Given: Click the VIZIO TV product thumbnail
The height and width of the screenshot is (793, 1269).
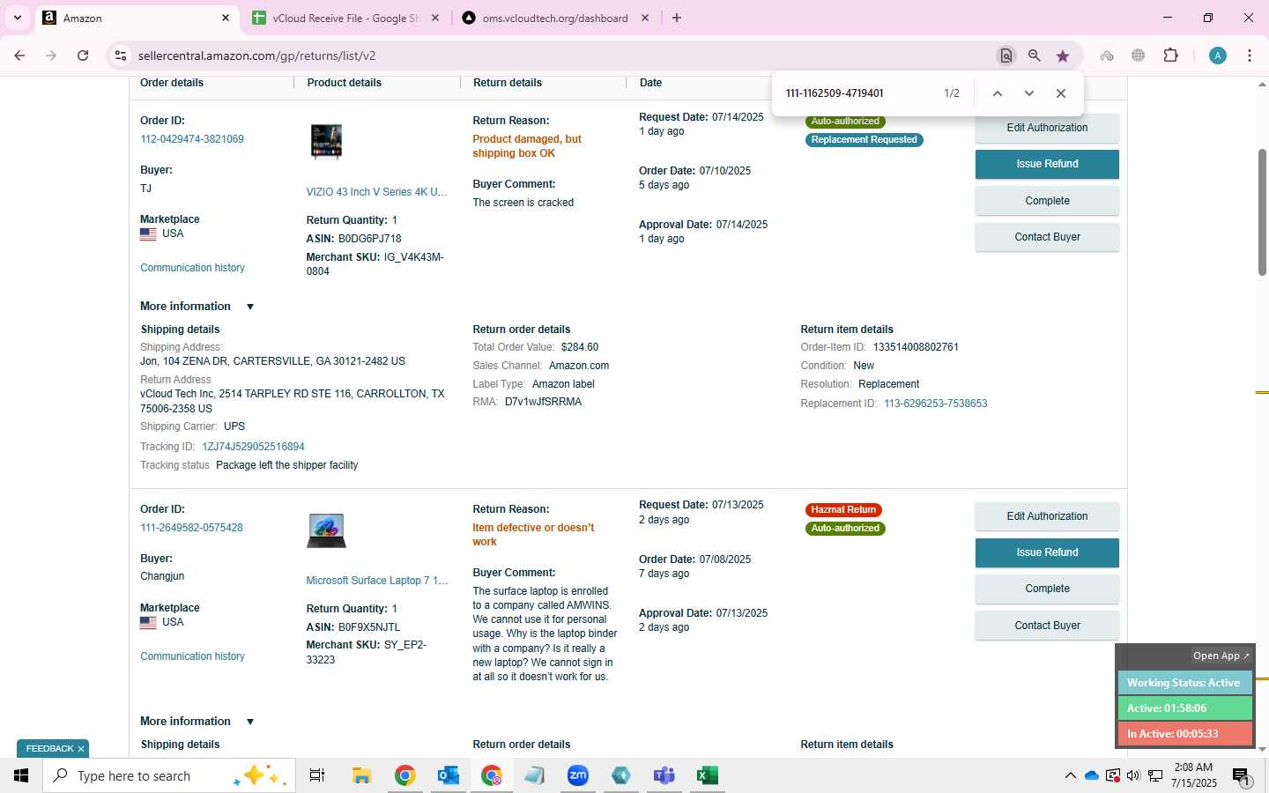Looking at the screenshot, I should coord(326,141).
